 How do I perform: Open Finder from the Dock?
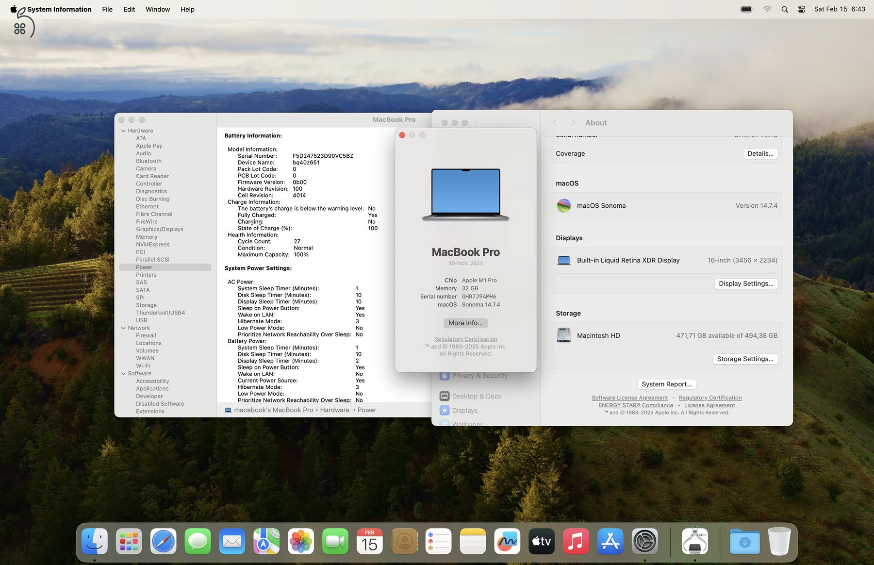pos(94,541)
